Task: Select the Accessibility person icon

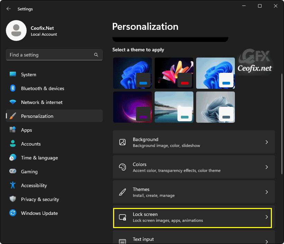Action: tap(13, 185)
